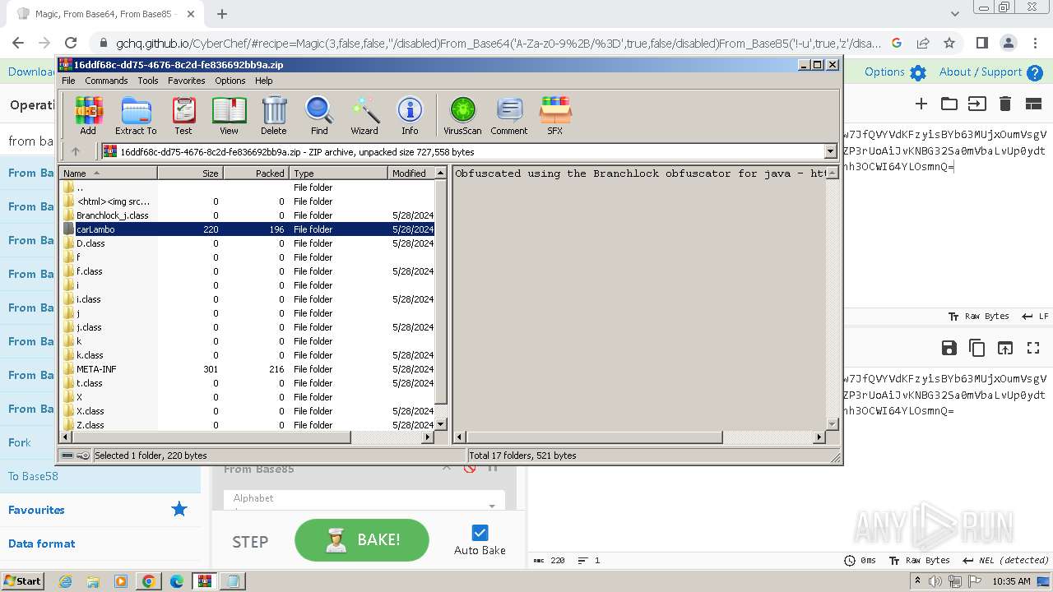Click CyberChef add new input tab icon

click(x=921, y=104)
